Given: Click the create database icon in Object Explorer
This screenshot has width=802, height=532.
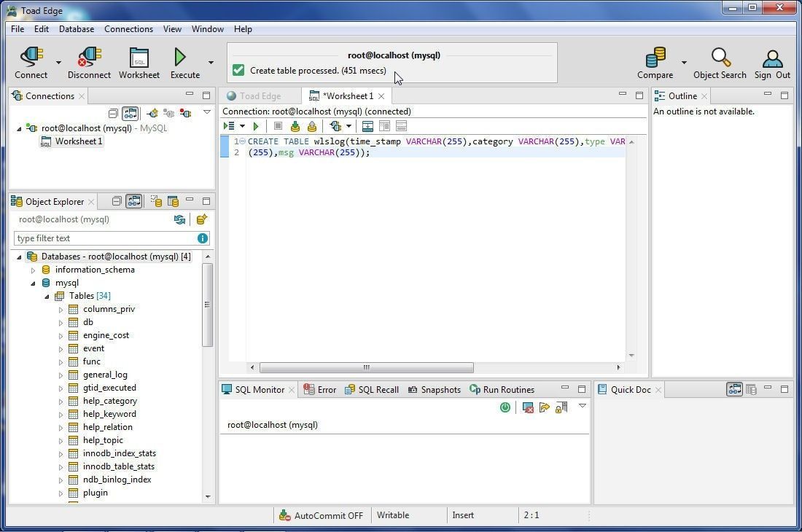Looking at the screenshot, I should 202,219.
